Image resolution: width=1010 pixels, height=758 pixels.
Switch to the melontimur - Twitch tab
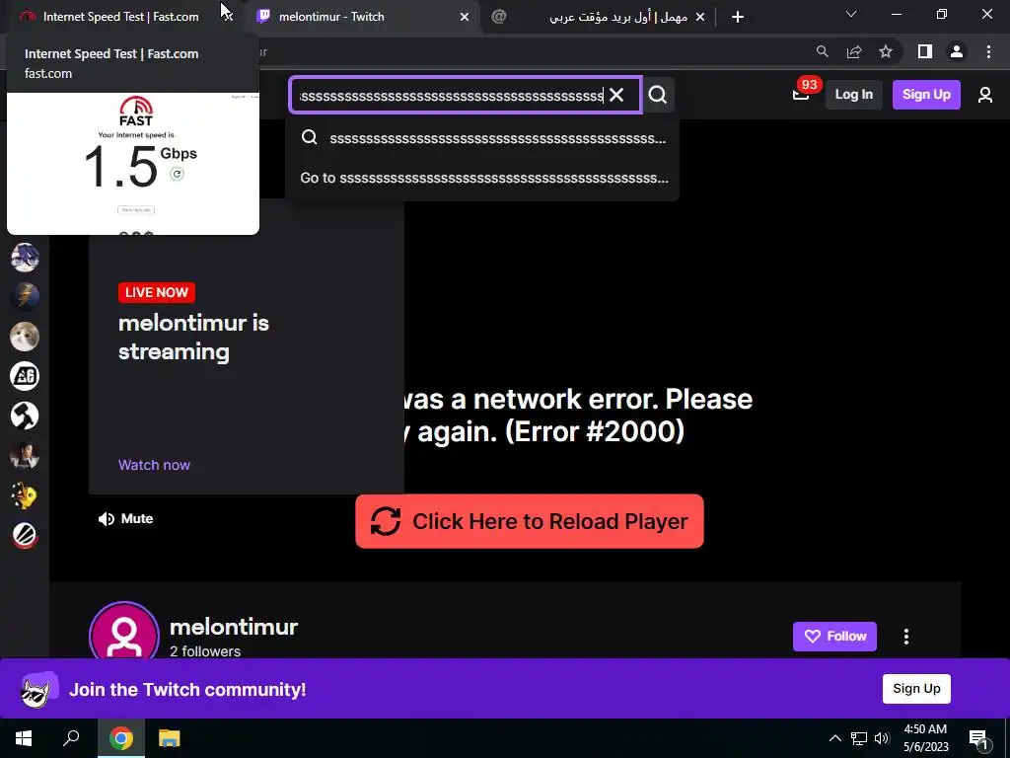point(362,17)
